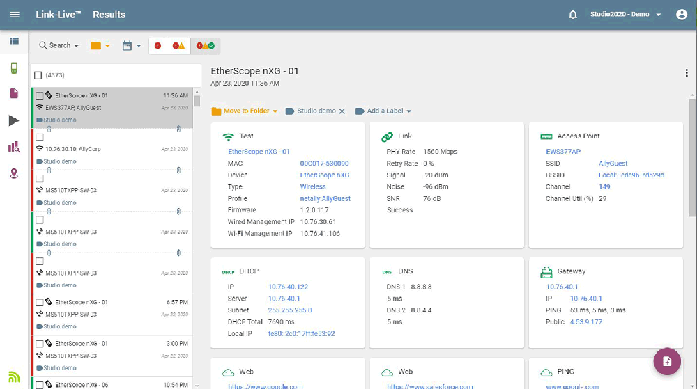Check the 11:36 AM EtherScope result

point(40,96)
